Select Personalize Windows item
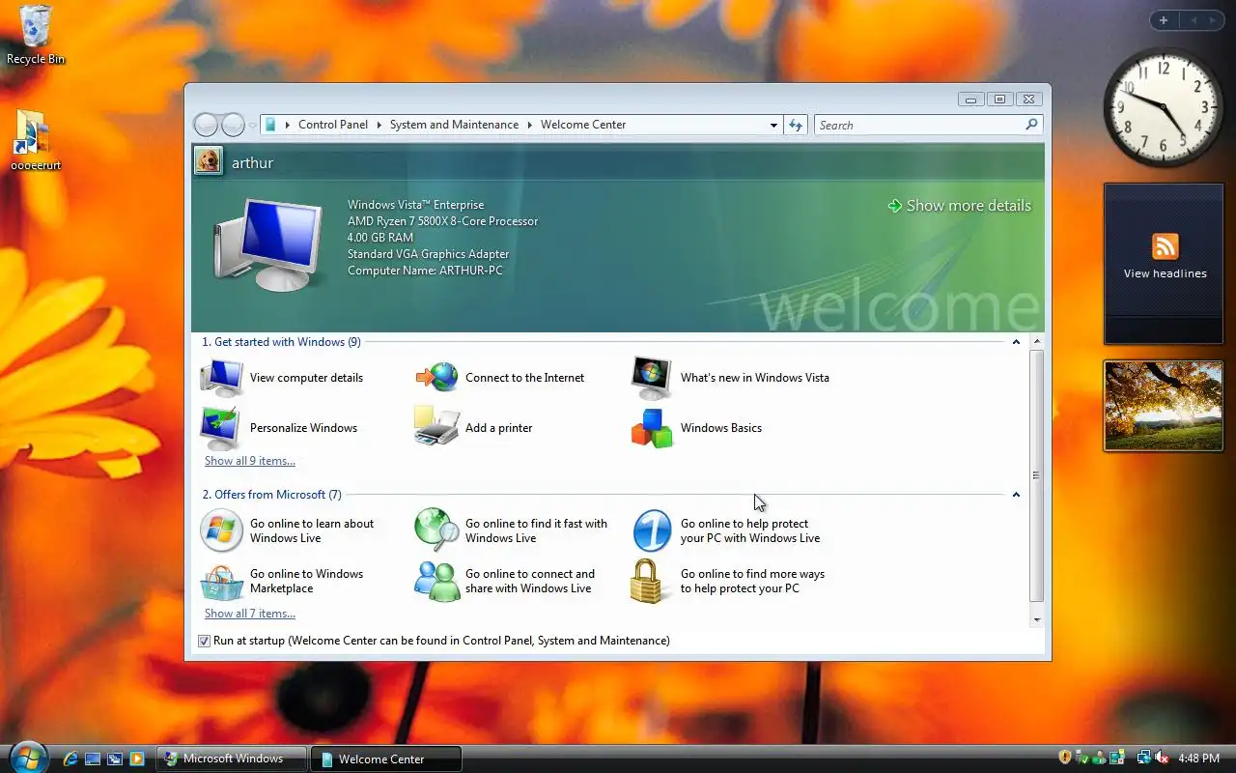Screen dimensions: 1236x773 point(279,428)
